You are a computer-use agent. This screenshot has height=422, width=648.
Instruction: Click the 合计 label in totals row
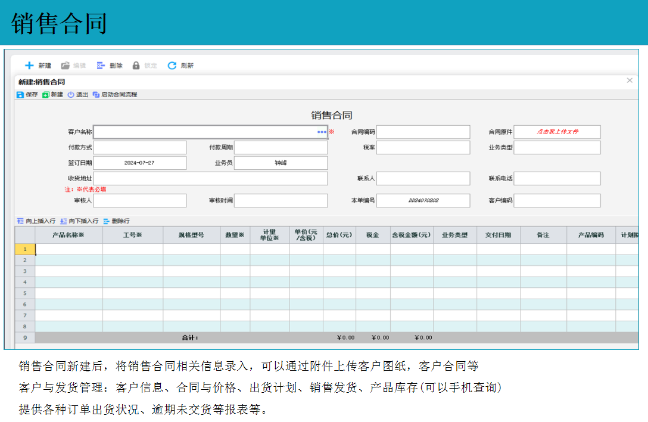(x=189, y=337)
